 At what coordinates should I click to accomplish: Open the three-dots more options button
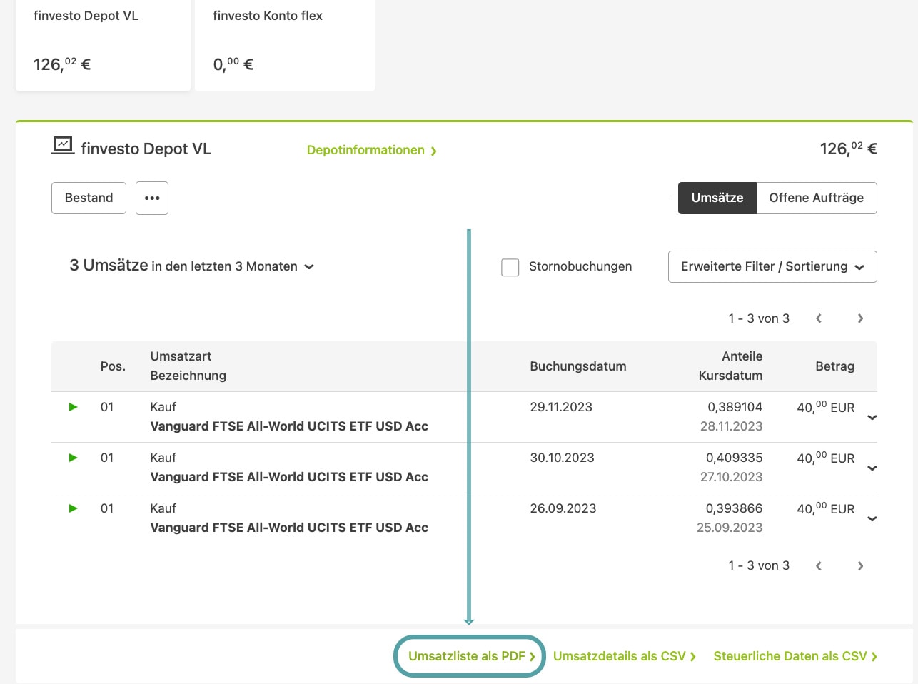click(152, 198)
